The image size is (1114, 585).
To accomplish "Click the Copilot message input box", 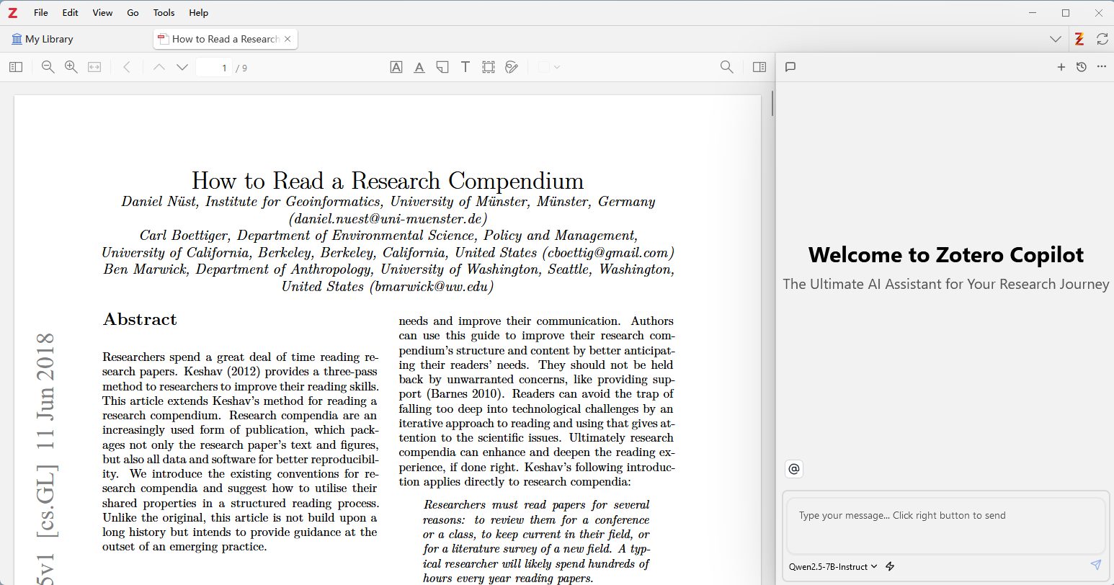I will (x=945, y=526).
